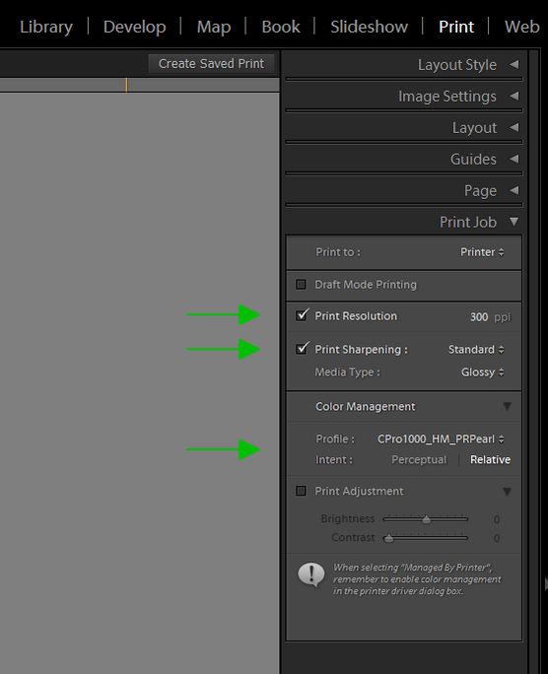Screen dimensions: 548x674
Task: Enable Draft Mode Printing checkbox
Action: point(302,285)
